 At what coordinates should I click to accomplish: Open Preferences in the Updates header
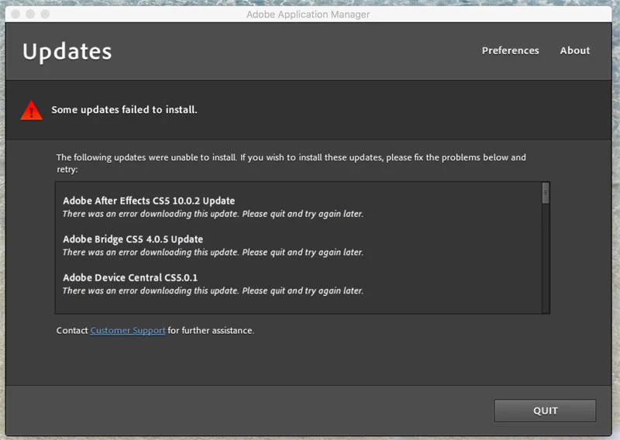coord(510,50)
